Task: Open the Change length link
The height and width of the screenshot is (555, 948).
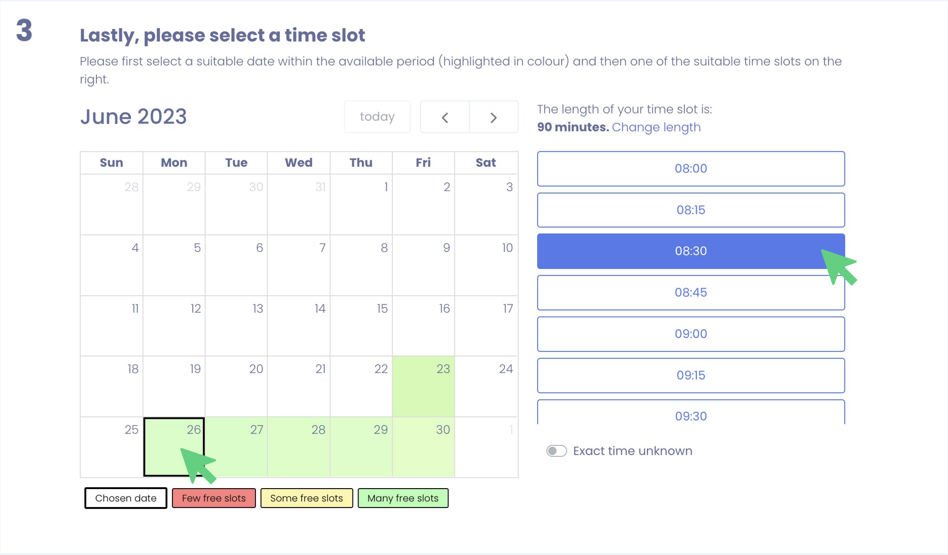Action: 656,127
